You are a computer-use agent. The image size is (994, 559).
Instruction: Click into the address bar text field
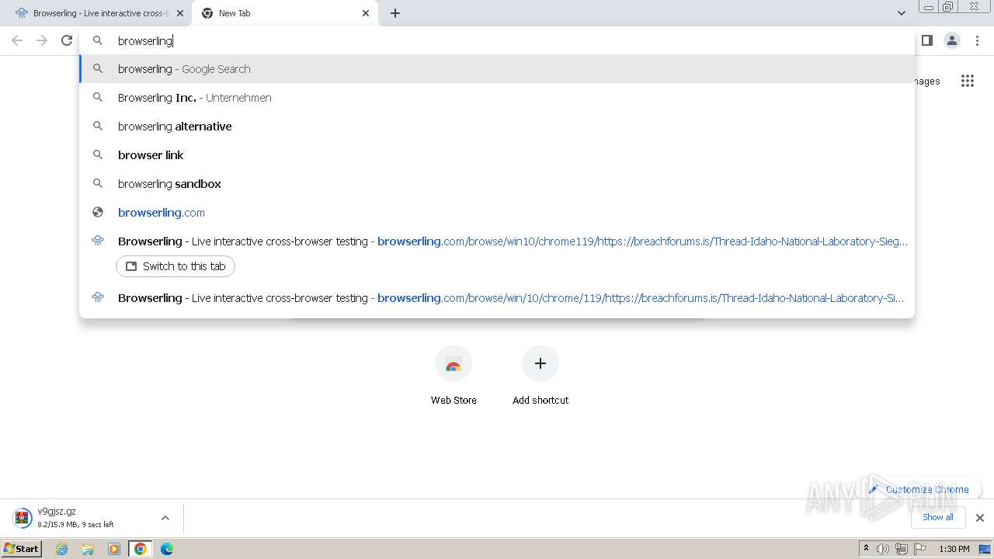(x=497, y=40)
